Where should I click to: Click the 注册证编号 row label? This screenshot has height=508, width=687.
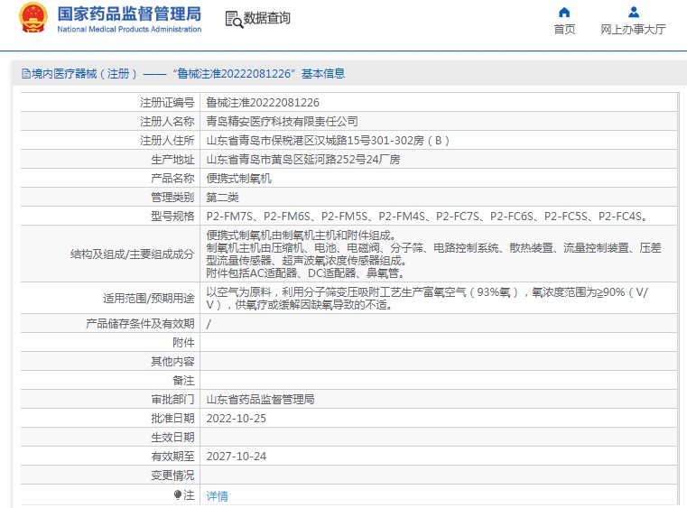pyautogui.click(x=167, y=103)
